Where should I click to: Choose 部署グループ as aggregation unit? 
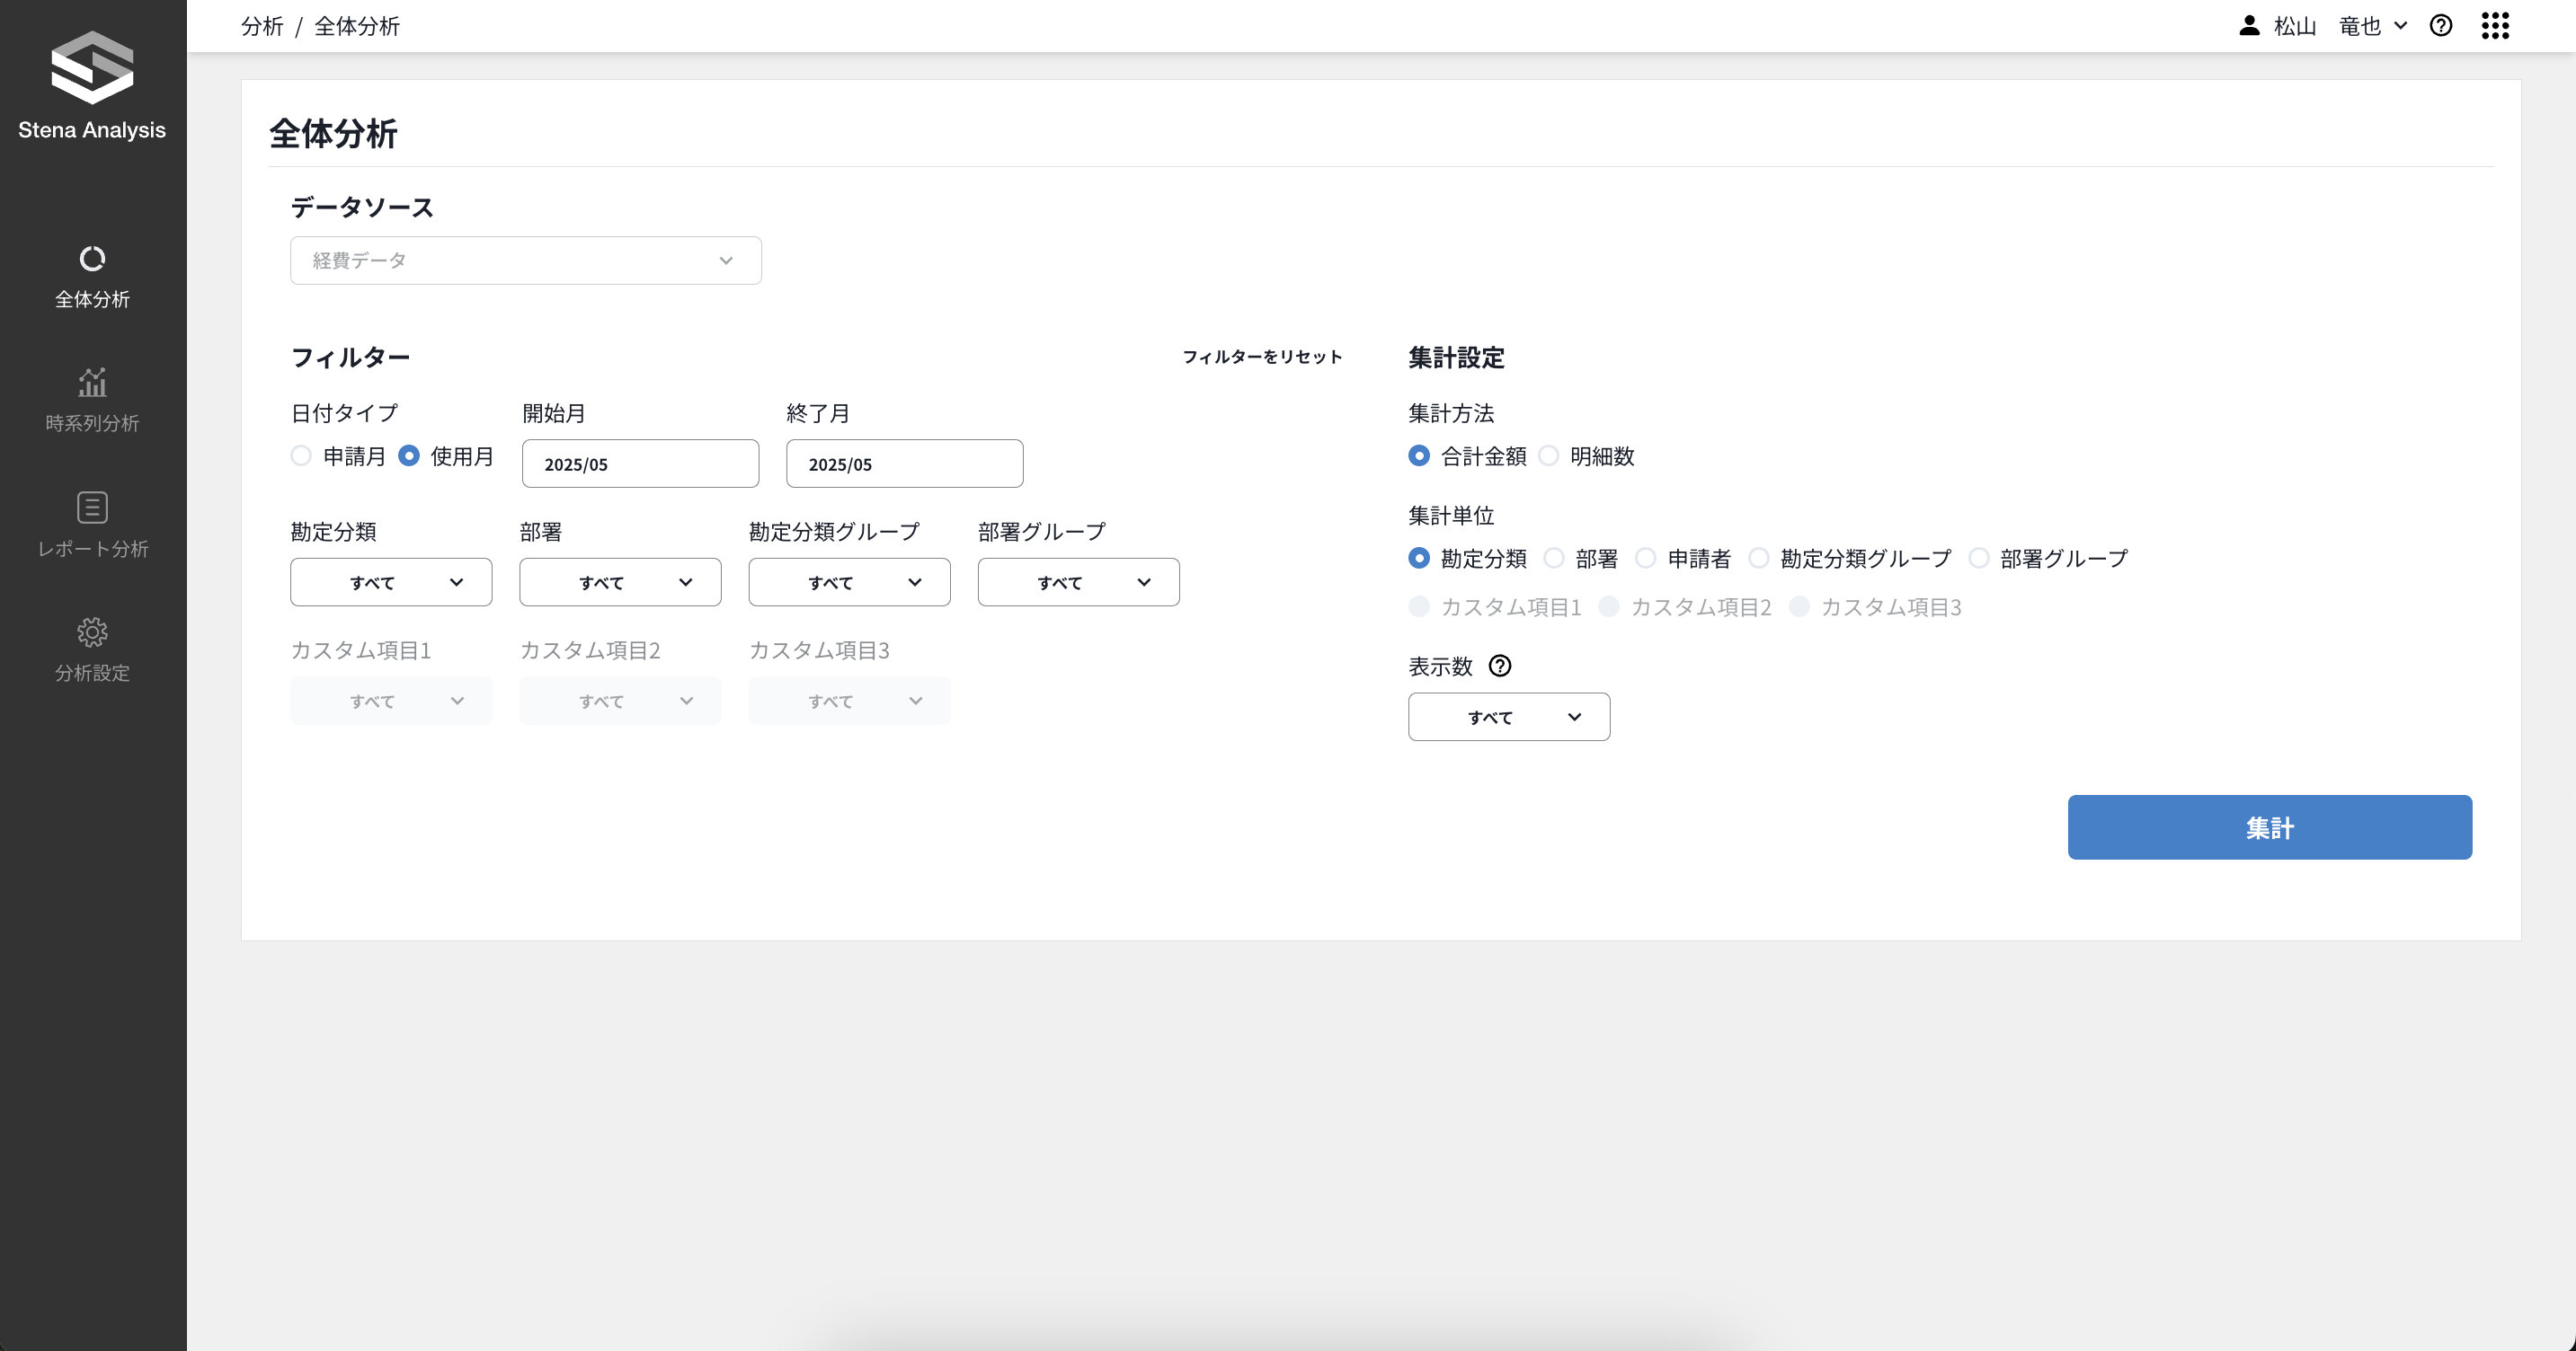coord(1979,559)
